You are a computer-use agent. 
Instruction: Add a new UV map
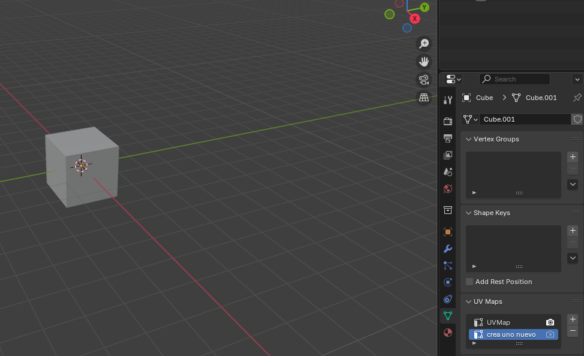point(573,319)
